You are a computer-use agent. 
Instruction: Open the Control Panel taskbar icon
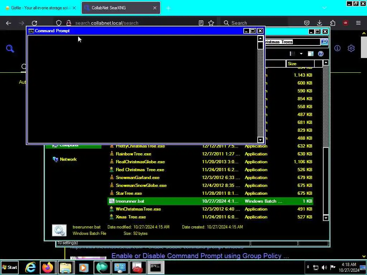point(120,267)
